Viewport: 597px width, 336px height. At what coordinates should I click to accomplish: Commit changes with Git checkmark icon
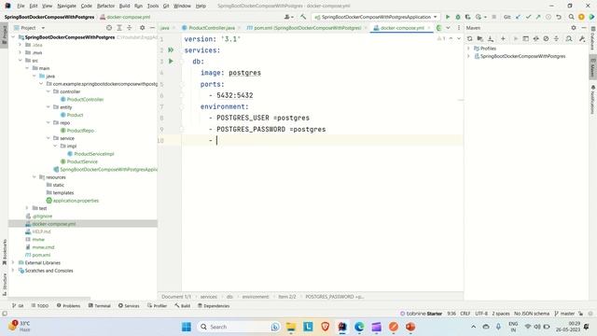(529, 17)
